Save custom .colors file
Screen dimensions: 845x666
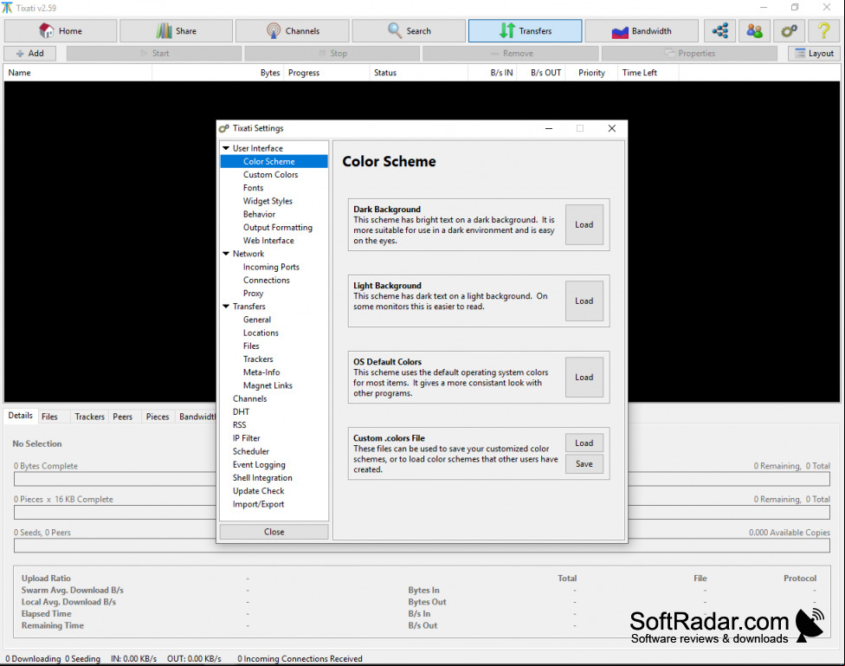point(584,463)
